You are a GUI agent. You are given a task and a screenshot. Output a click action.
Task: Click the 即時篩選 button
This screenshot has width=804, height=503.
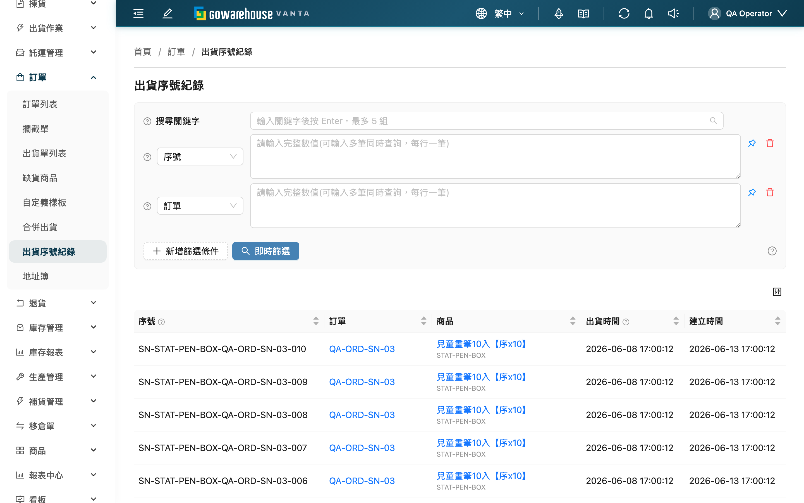(x=265, y=251)
